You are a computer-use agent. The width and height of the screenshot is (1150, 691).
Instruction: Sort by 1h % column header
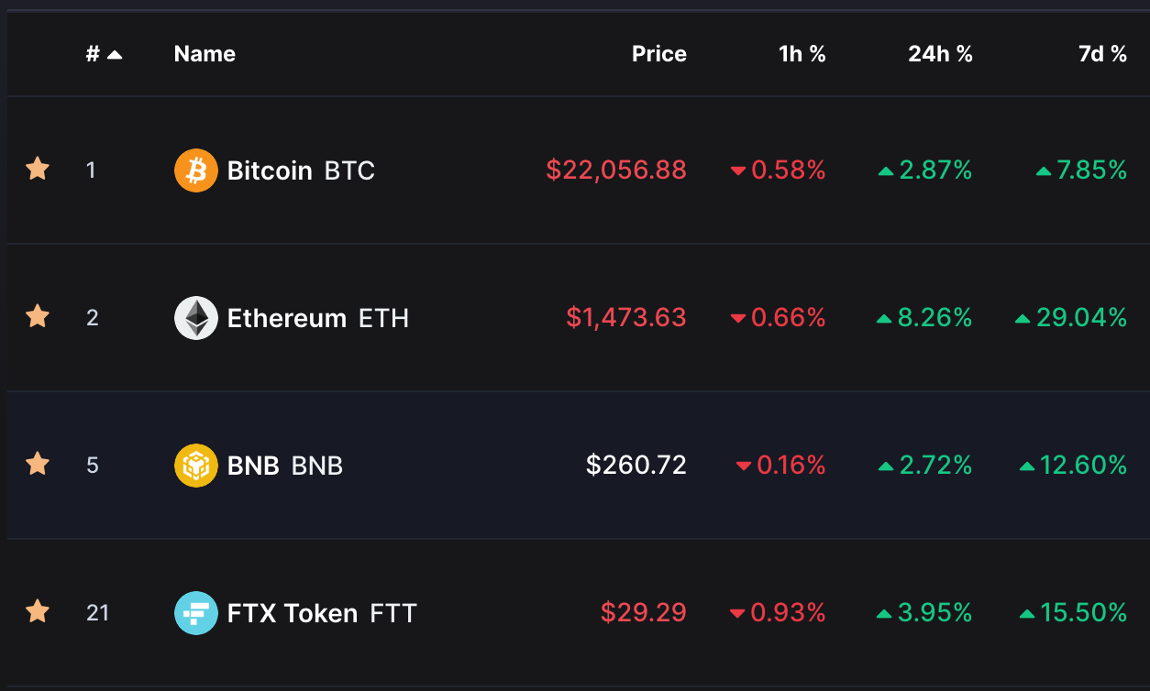pyautogui.click(x=802, y=54)
